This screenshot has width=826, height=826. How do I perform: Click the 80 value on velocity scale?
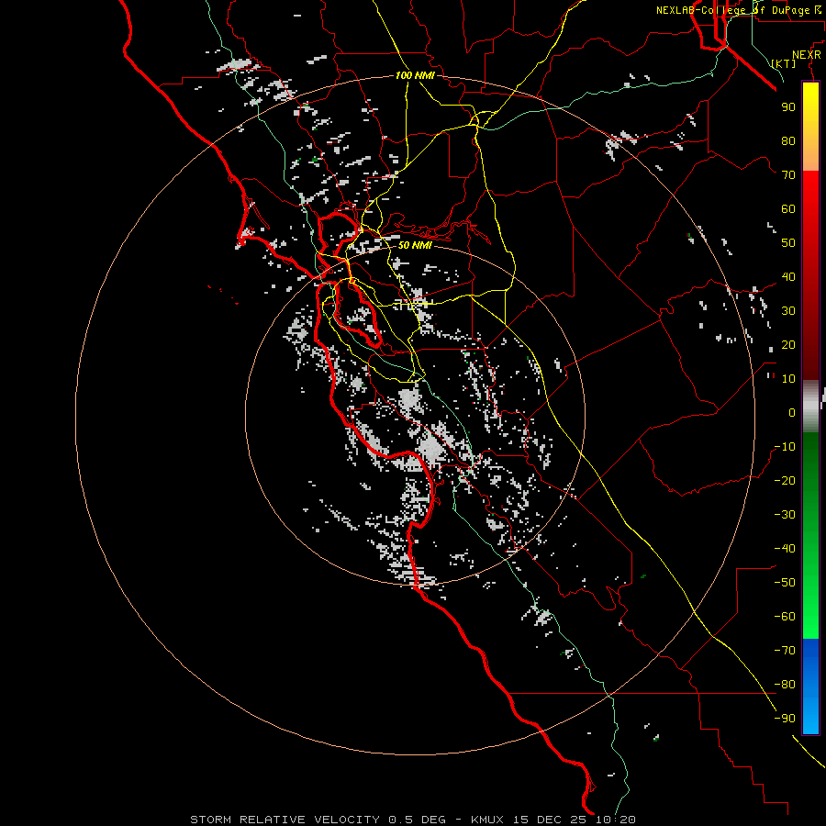pyautogui.click(x=788, y=141)
